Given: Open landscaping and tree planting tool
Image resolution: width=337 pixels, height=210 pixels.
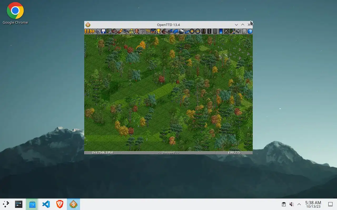Looking at the screenshot, I should tap(232, 31).
